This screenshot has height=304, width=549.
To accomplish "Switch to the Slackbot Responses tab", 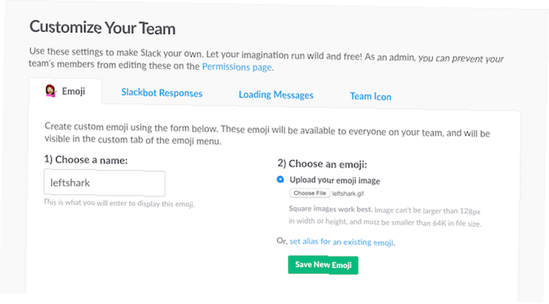I will 162,93.
